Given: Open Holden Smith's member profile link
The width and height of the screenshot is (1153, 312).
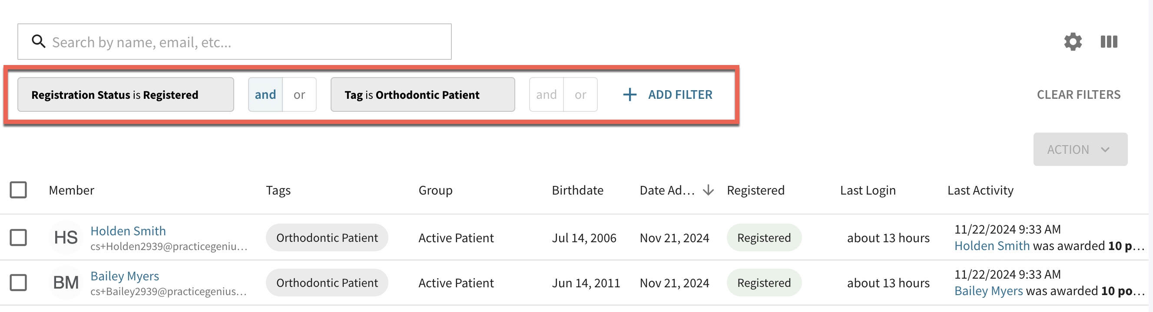Looking at the screenshot, I should 128,231.
